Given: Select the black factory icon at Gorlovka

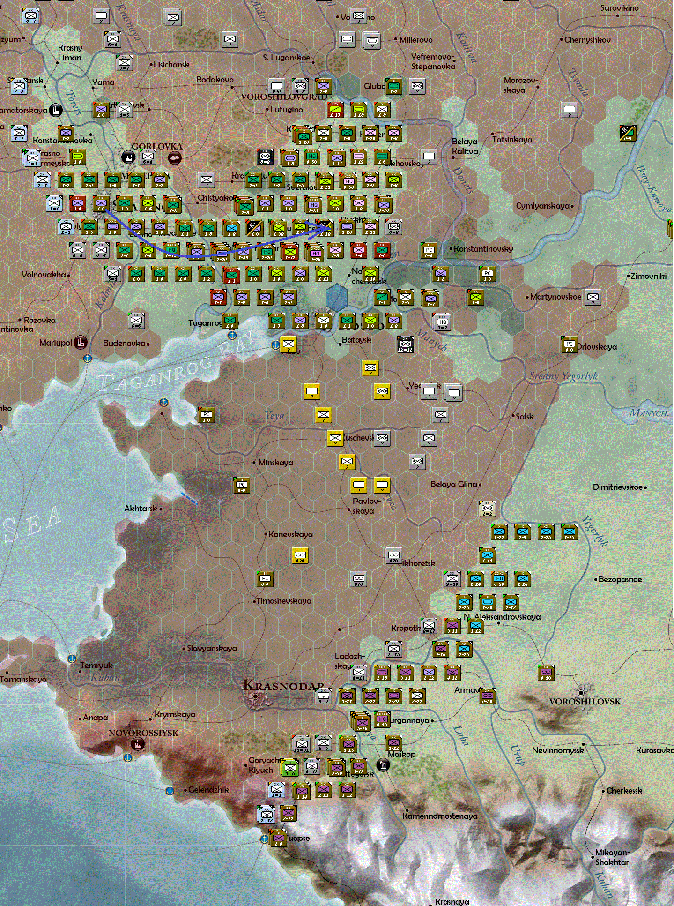Looking at the screenshot, I should coord(128,157).
